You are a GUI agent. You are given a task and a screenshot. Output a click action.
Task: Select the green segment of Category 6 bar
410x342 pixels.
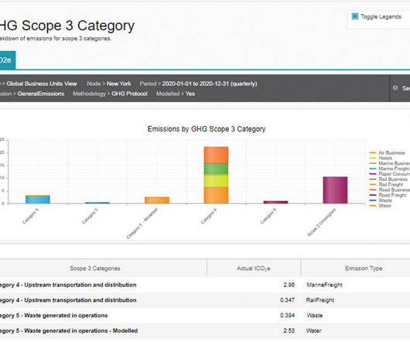pos(216,169)
